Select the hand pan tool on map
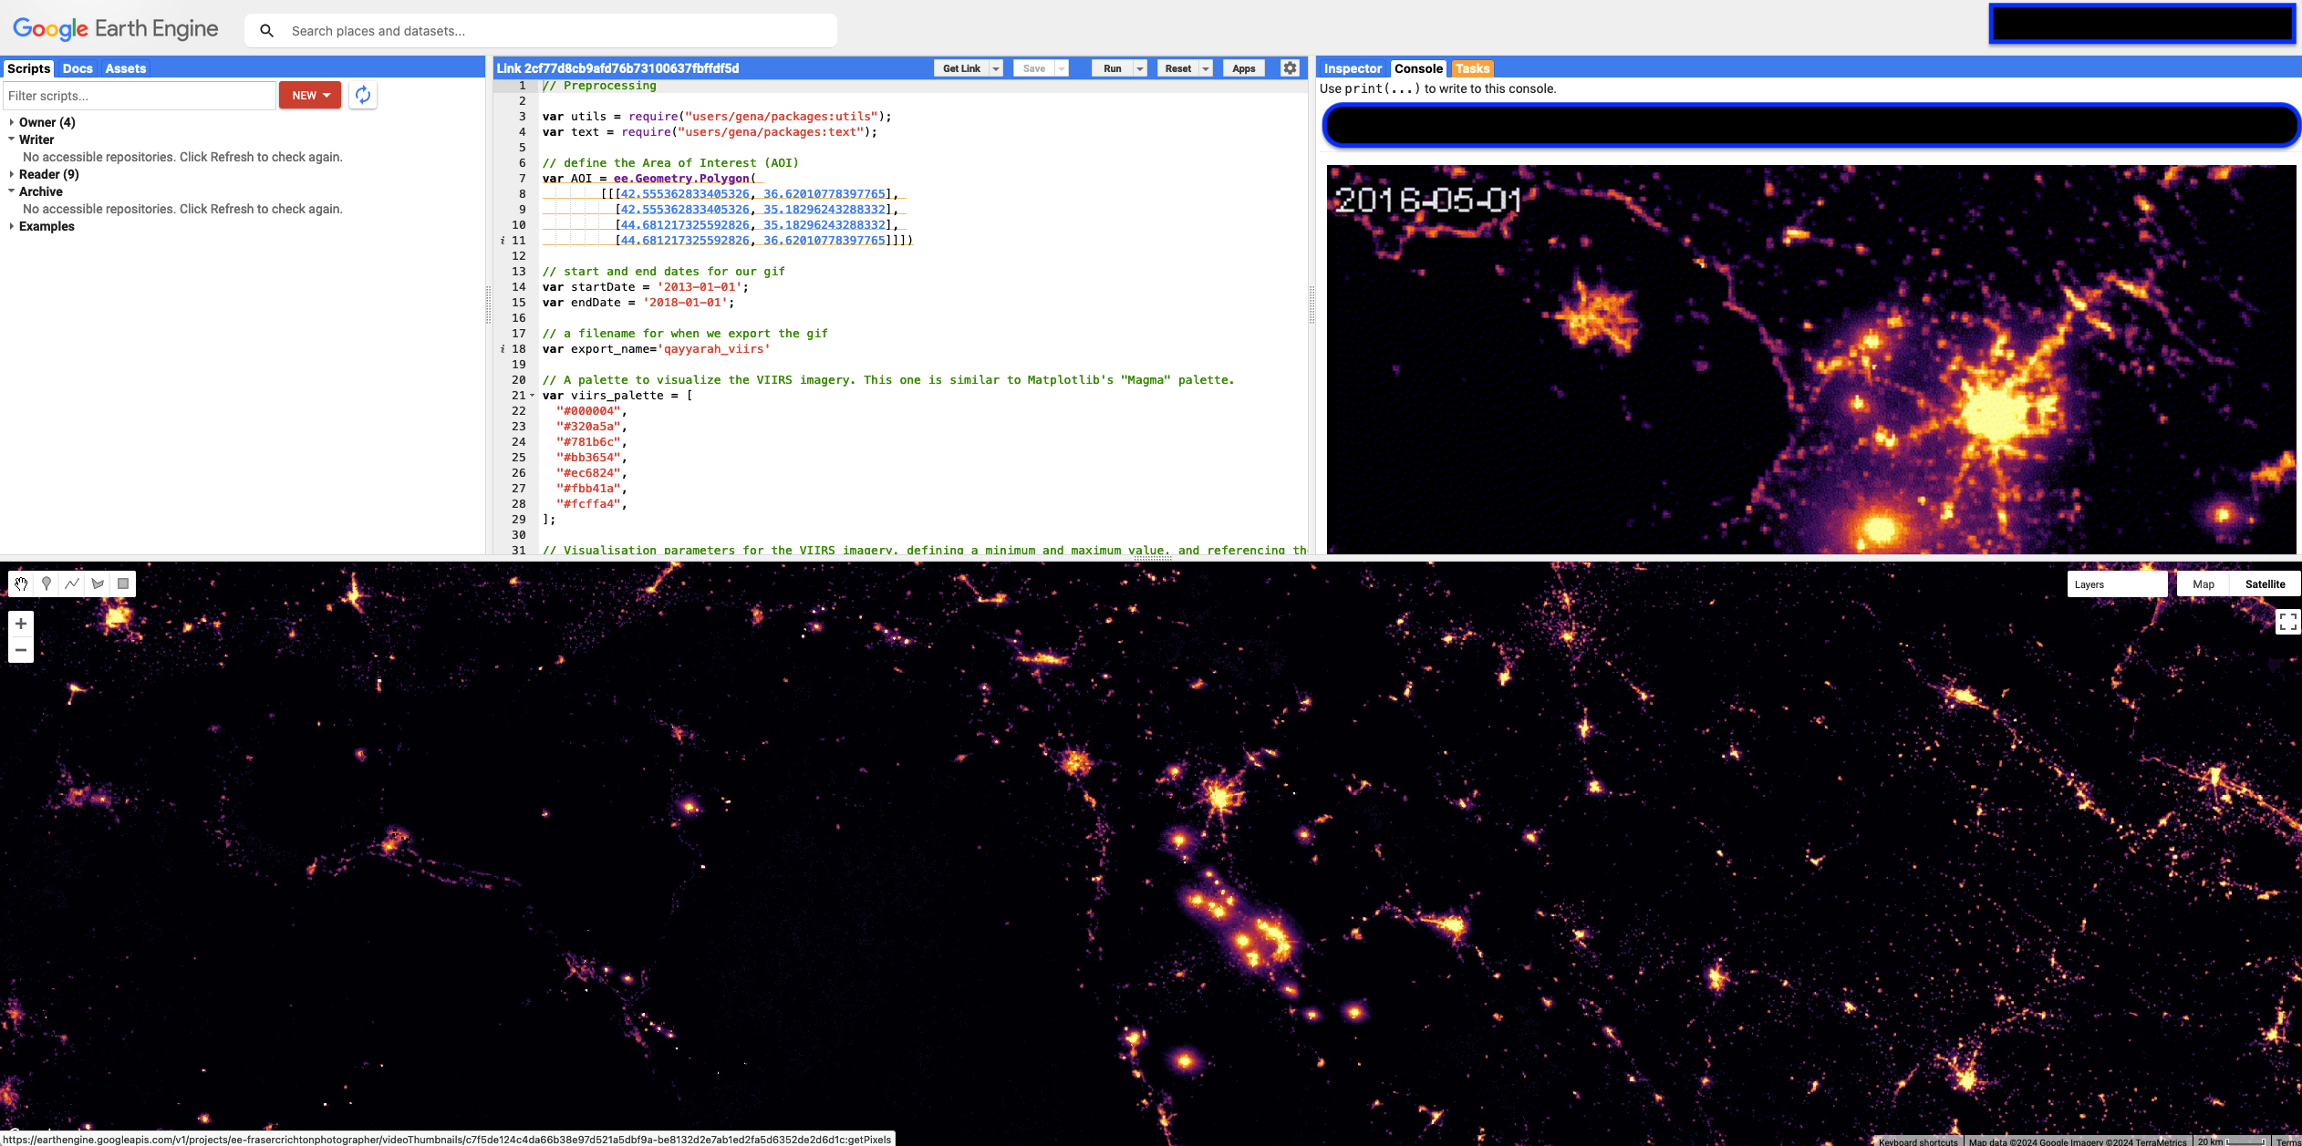The image size is (2302, 1146). (x=21, y=583)
